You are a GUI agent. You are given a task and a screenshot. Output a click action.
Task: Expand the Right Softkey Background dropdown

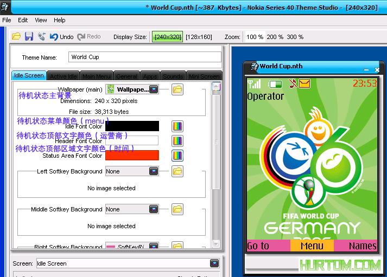pos(154,246)
